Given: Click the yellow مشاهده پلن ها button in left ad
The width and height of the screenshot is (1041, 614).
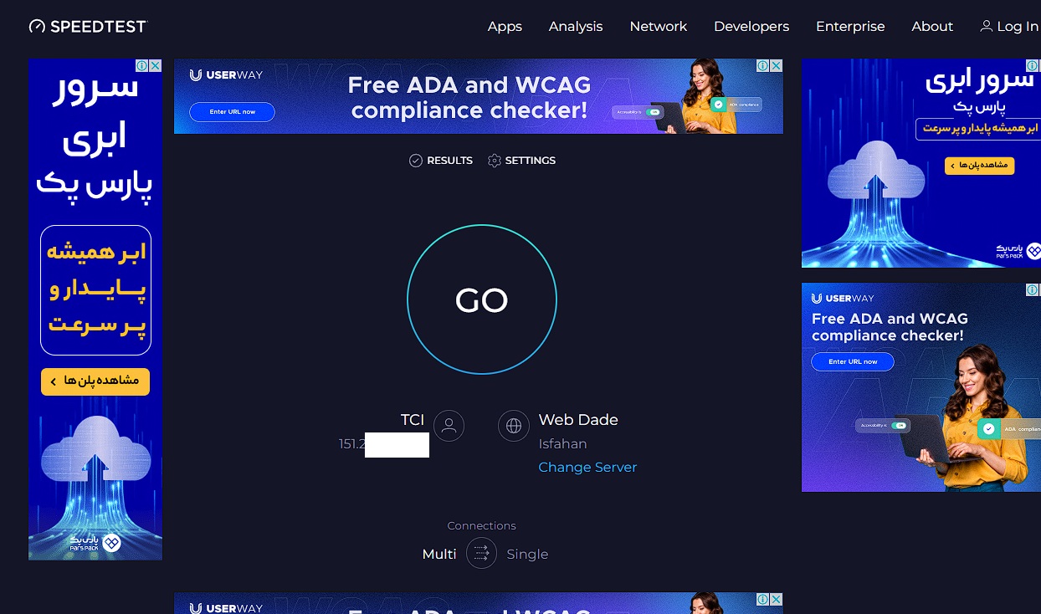Looking at the screenshot, I should [95, 381].
